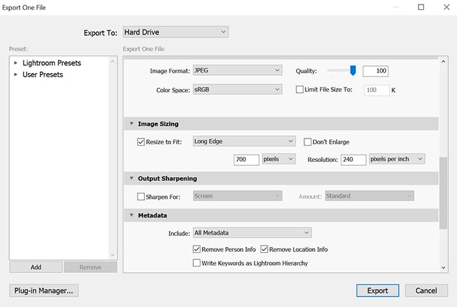Open the Sharpen For Screen dropdown
The width and height of the screenshot is (457, 307).
(237, 196)
